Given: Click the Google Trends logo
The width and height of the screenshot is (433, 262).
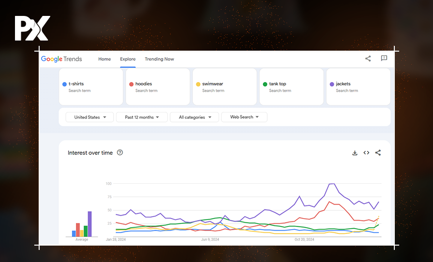Looking at the screenshot, I should 61,59.
